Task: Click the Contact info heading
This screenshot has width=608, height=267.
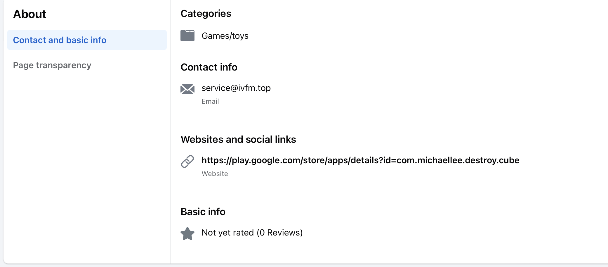Action: tap(209, 67)
